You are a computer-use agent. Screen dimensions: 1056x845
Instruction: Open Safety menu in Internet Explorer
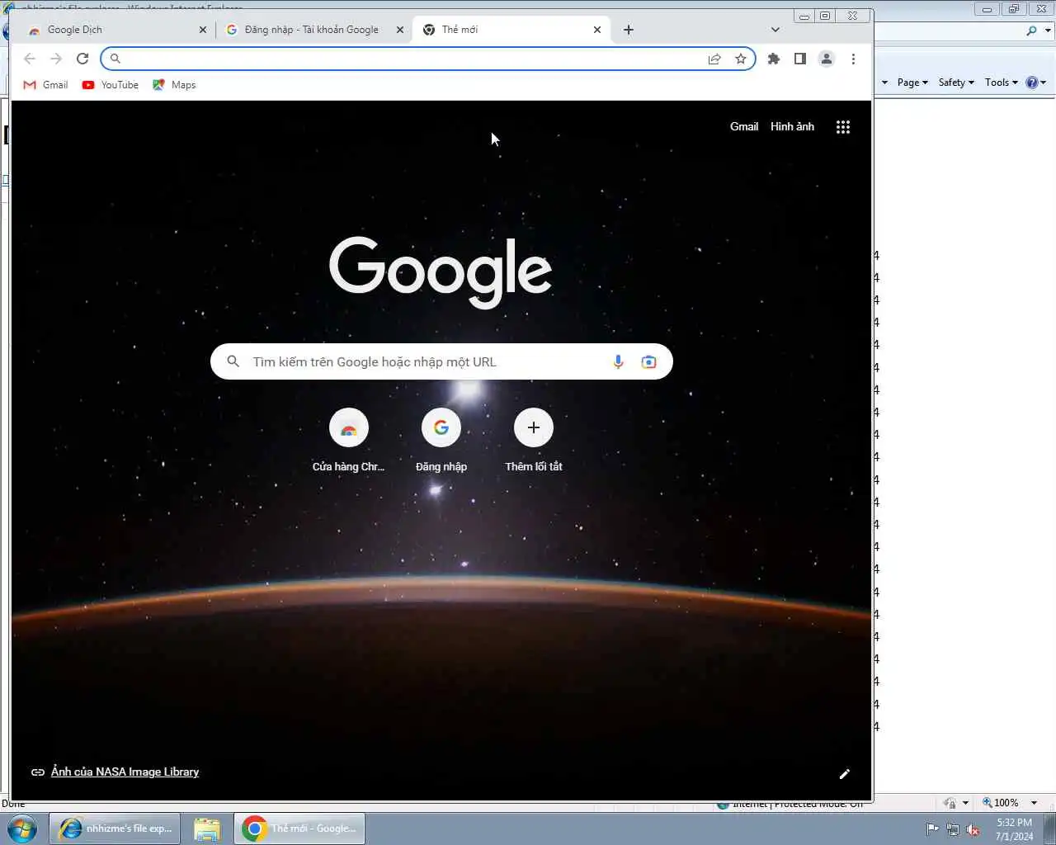[x=956, y=82]
